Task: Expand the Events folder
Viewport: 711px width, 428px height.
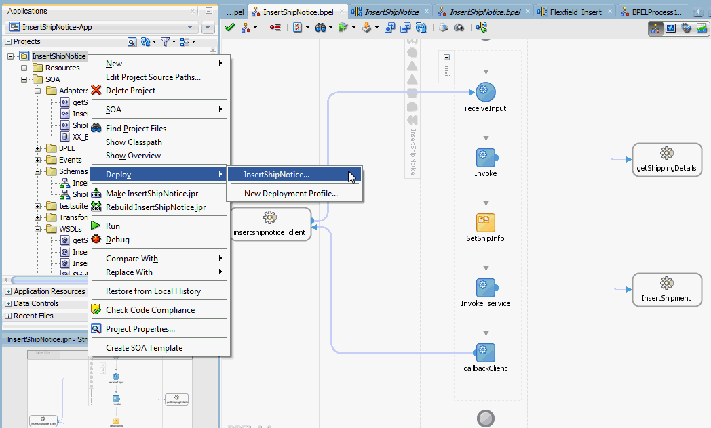Action: [x=38, y=160]
